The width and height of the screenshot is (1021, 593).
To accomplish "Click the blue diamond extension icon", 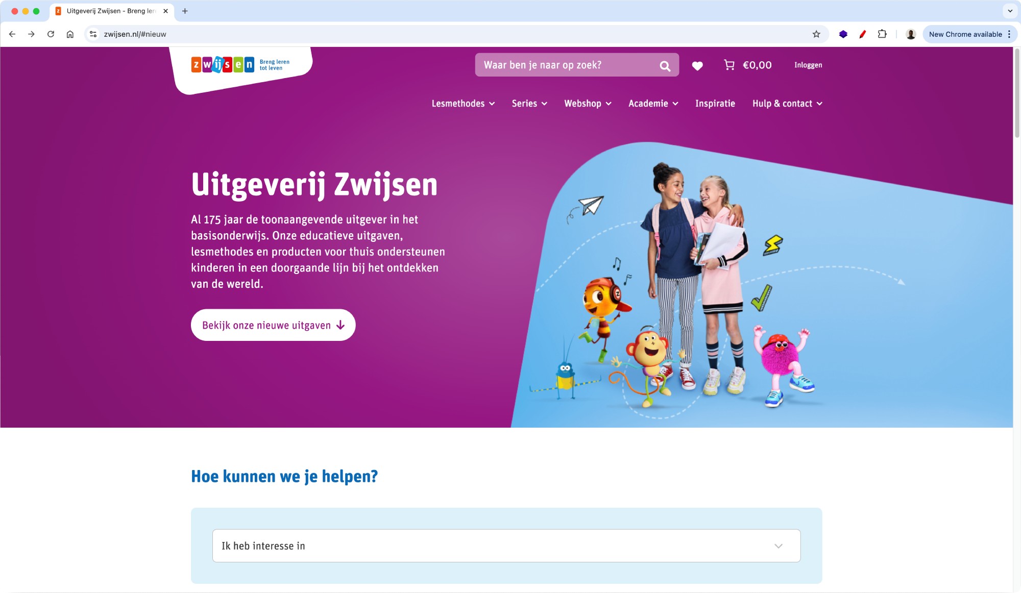I will pyautogui.click(x=843, y=34).
